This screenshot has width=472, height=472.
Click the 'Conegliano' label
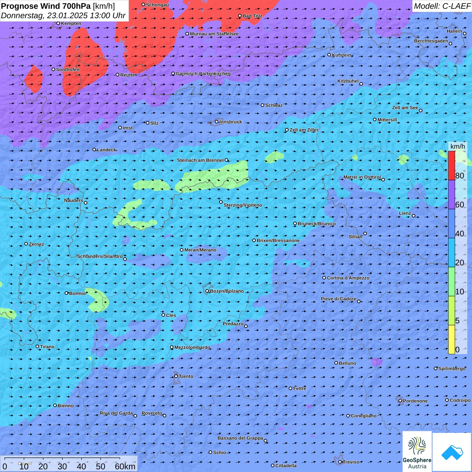click(x=363, y=416)
